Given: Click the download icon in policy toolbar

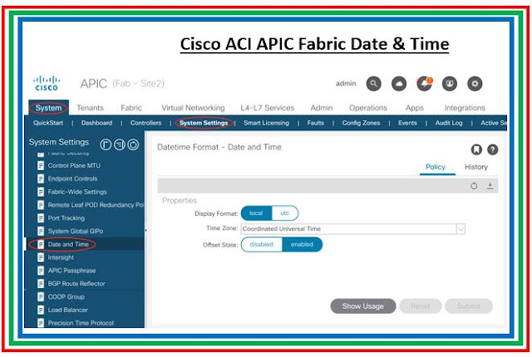Looking at the screenshot, I should point(490,186).
